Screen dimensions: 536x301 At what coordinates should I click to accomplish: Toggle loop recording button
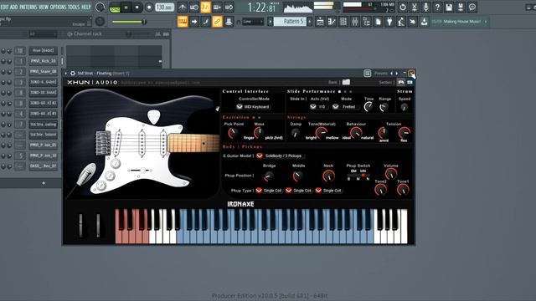[229, 7]
